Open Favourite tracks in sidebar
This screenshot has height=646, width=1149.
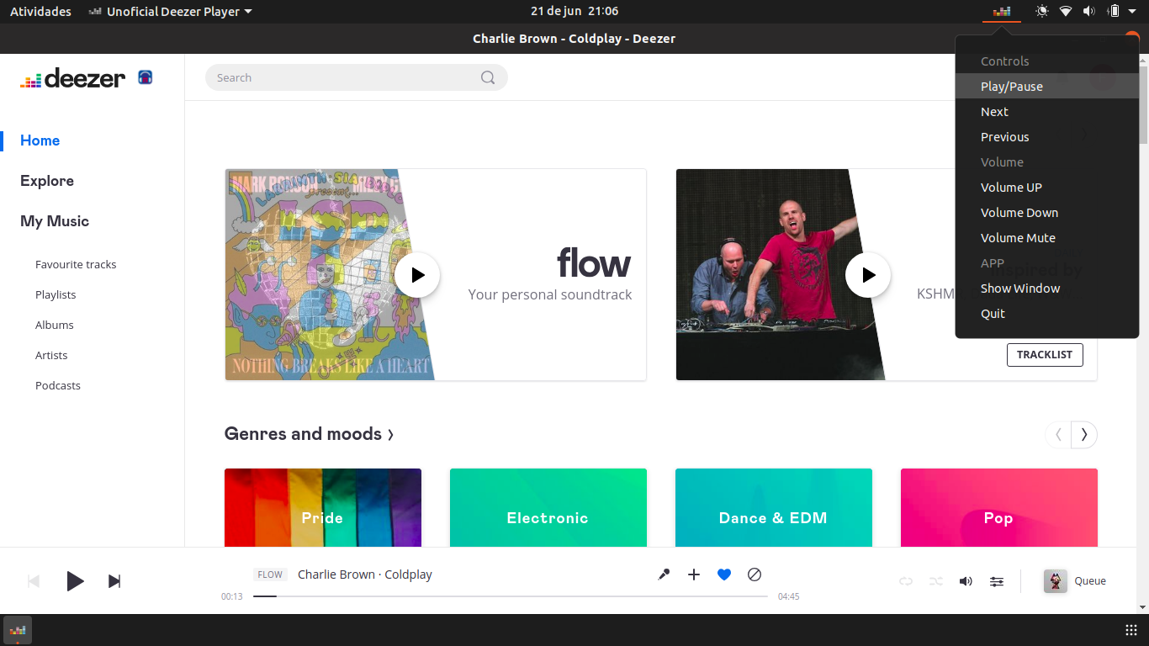coord(76,264)
